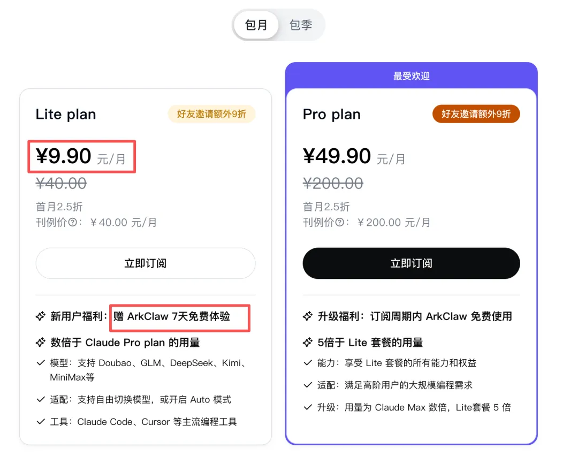Click the question mark icon beside Pro 刊例价
The image size is (578, 456).
pyautogui.click(x=339, y=223)
